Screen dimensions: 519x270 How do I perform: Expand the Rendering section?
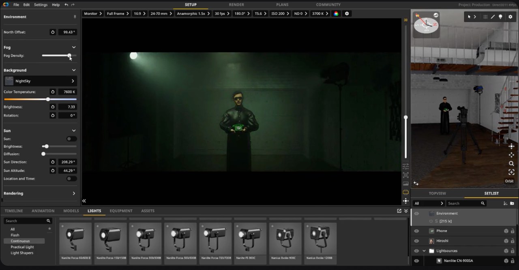pos(73,193)
